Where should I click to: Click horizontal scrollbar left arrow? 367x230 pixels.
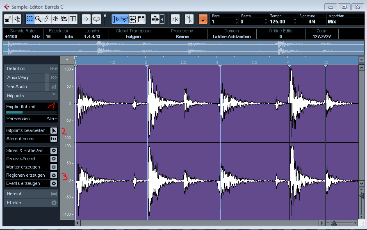[78, 223]
